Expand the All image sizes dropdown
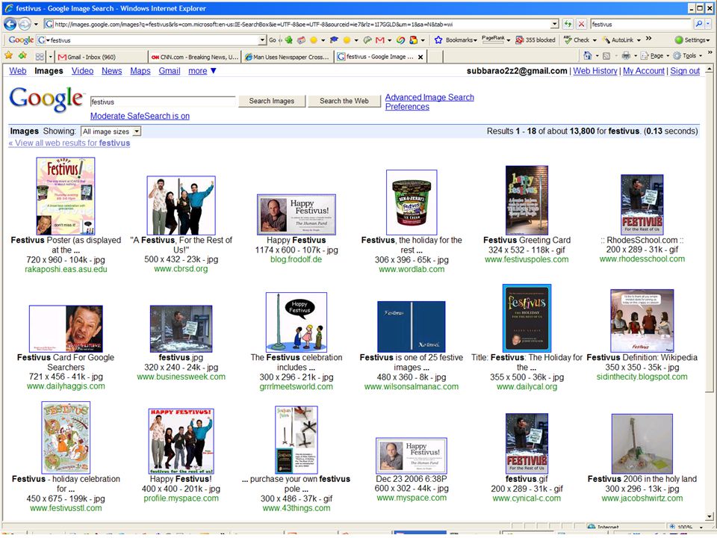This screenshot has width=717, height=538. [x=136, y=132]
